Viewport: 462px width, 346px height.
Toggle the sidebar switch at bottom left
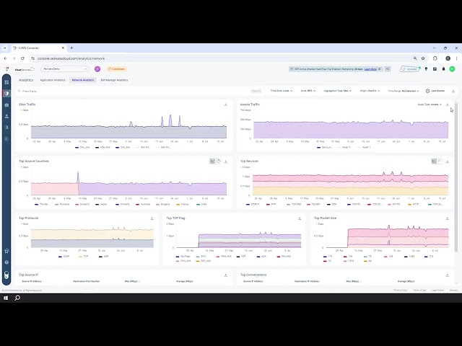[x=6, y=275]
